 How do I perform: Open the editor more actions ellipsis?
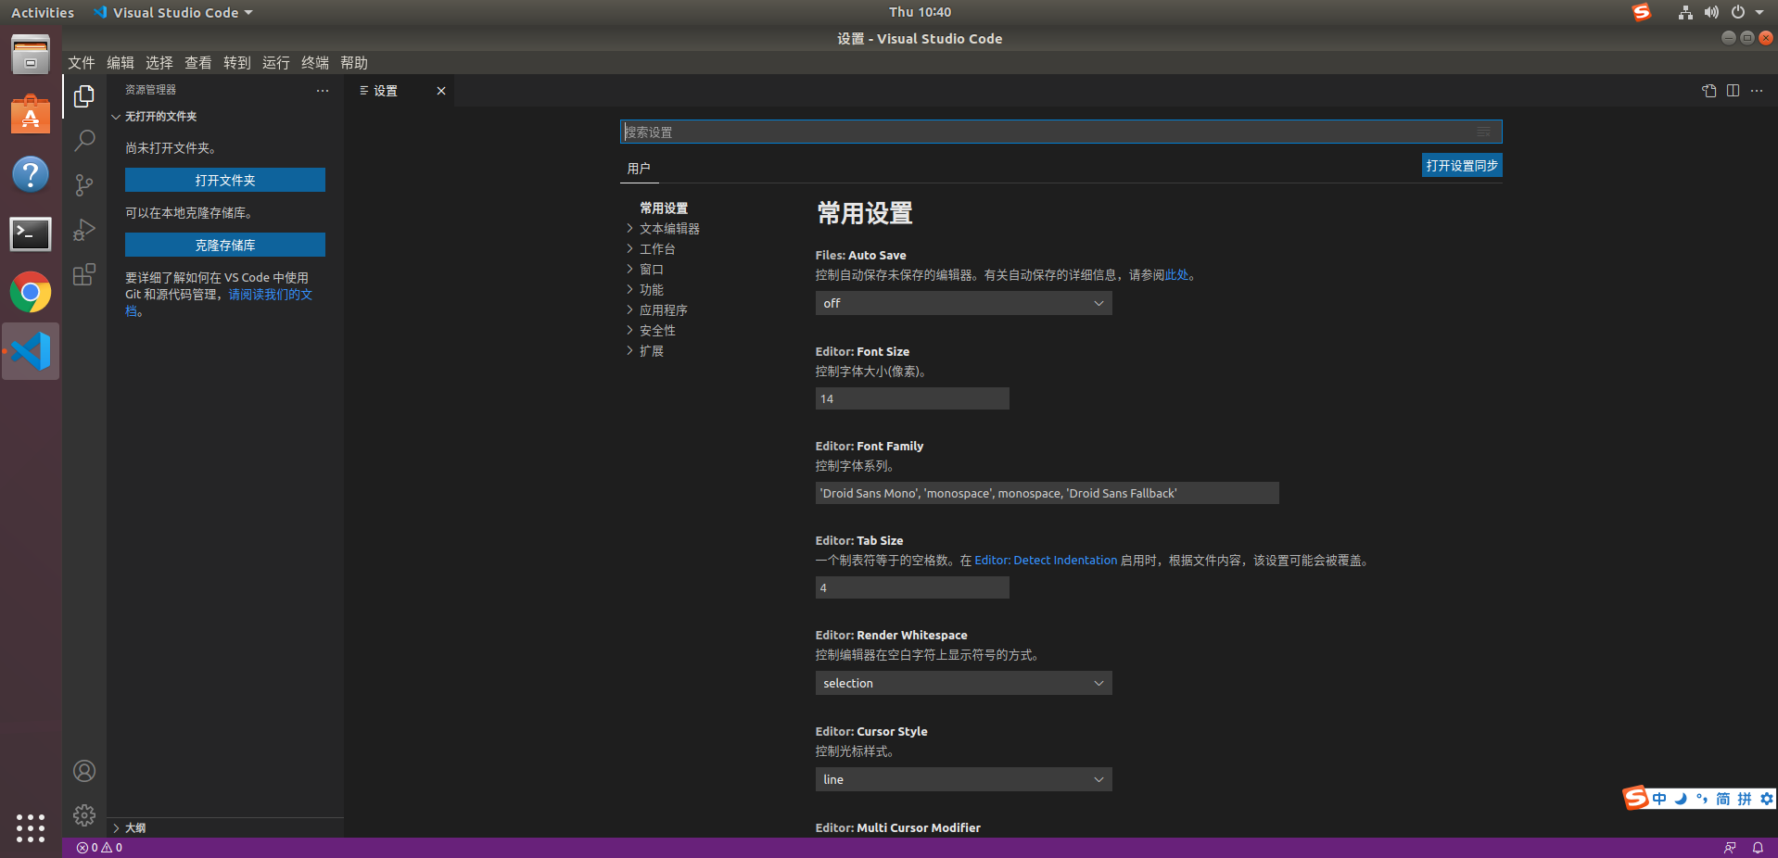click(1757, 91)
